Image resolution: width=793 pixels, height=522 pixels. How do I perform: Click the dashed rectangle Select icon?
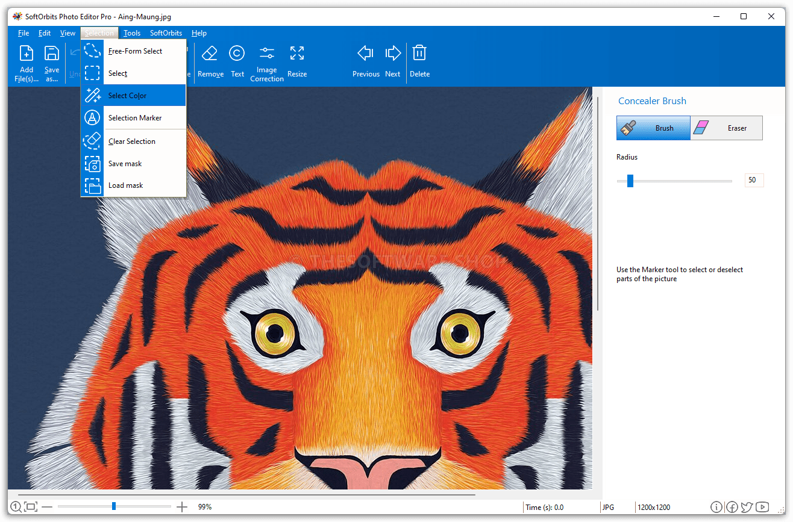coord(92,73)
